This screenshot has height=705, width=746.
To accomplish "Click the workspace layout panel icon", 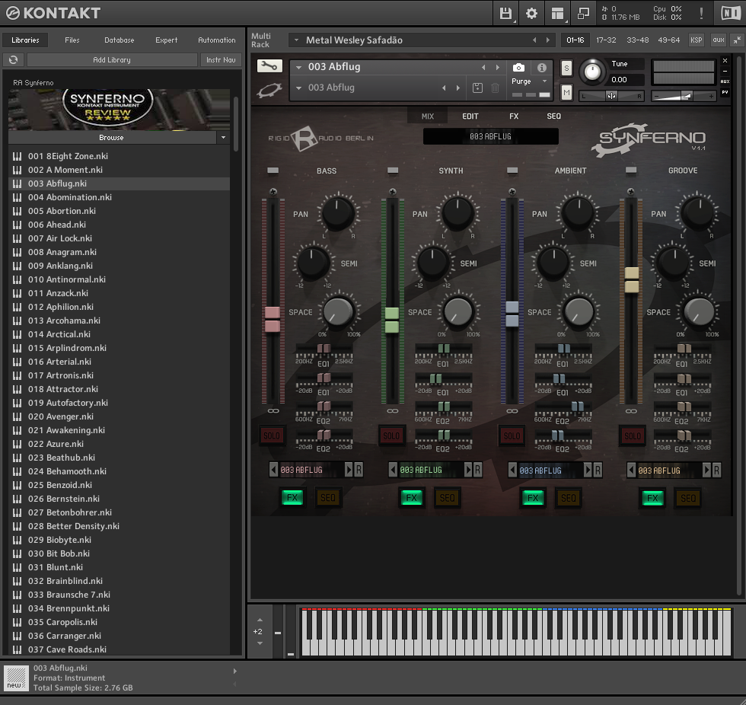I will 557,13.
